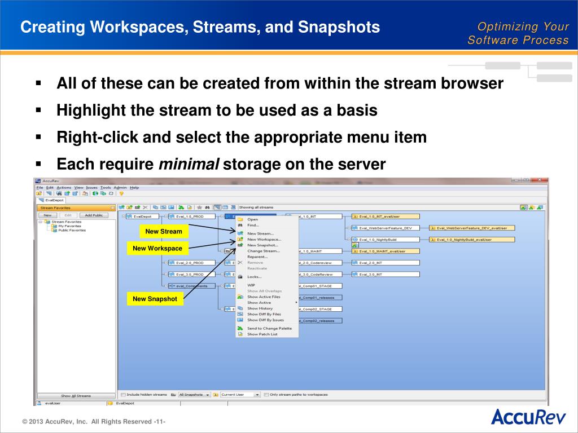
Task: Click evalUser in the status bar
Action: pos(52,404)
